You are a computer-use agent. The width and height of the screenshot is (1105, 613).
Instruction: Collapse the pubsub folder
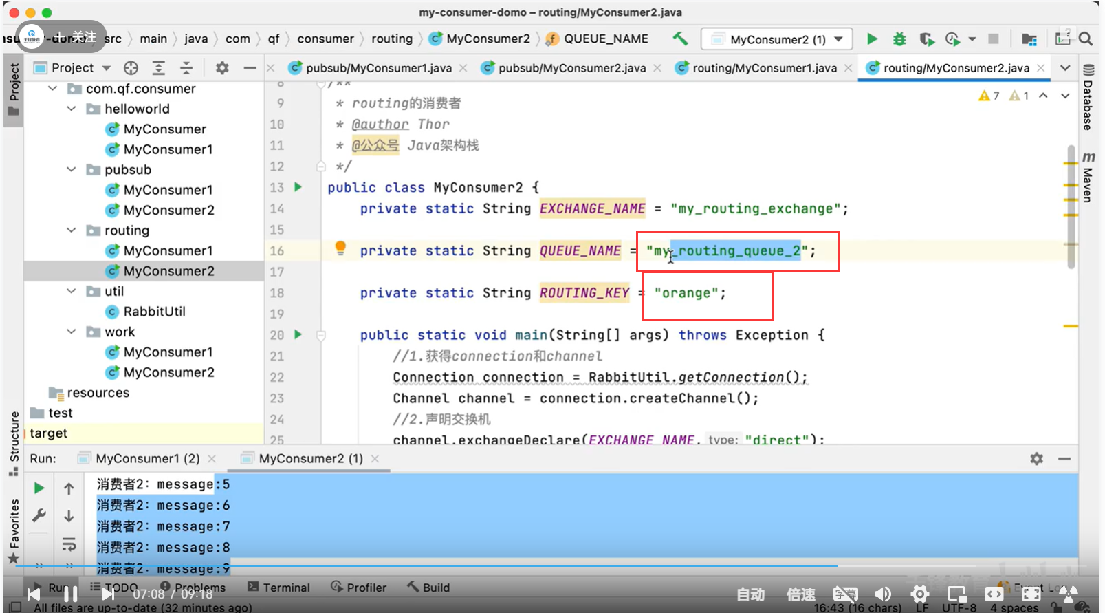tap(72, 169)
